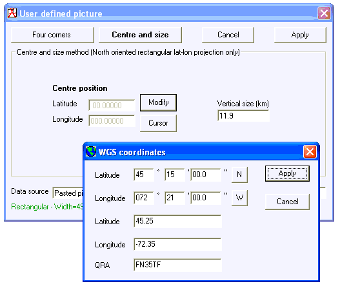Switch to Four corners method

[52, 35]
